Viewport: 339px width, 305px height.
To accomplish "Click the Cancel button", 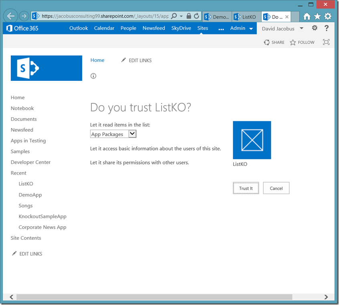I will pos(276,188).
